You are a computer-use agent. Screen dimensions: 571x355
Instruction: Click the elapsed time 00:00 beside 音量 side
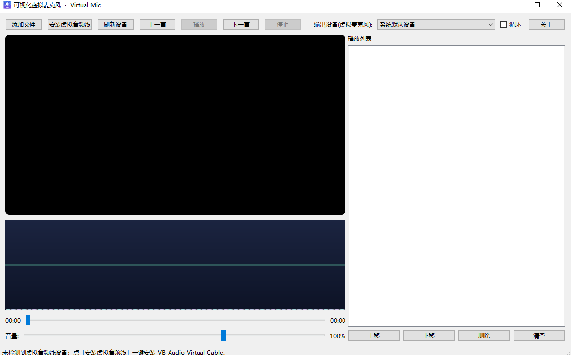(13, 321)
